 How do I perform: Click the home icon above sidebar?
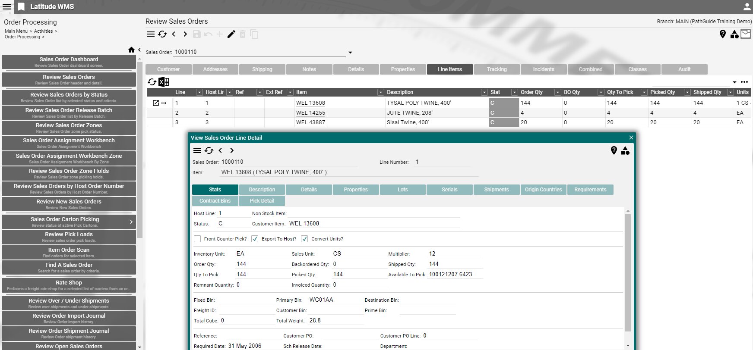pos(131,50)
